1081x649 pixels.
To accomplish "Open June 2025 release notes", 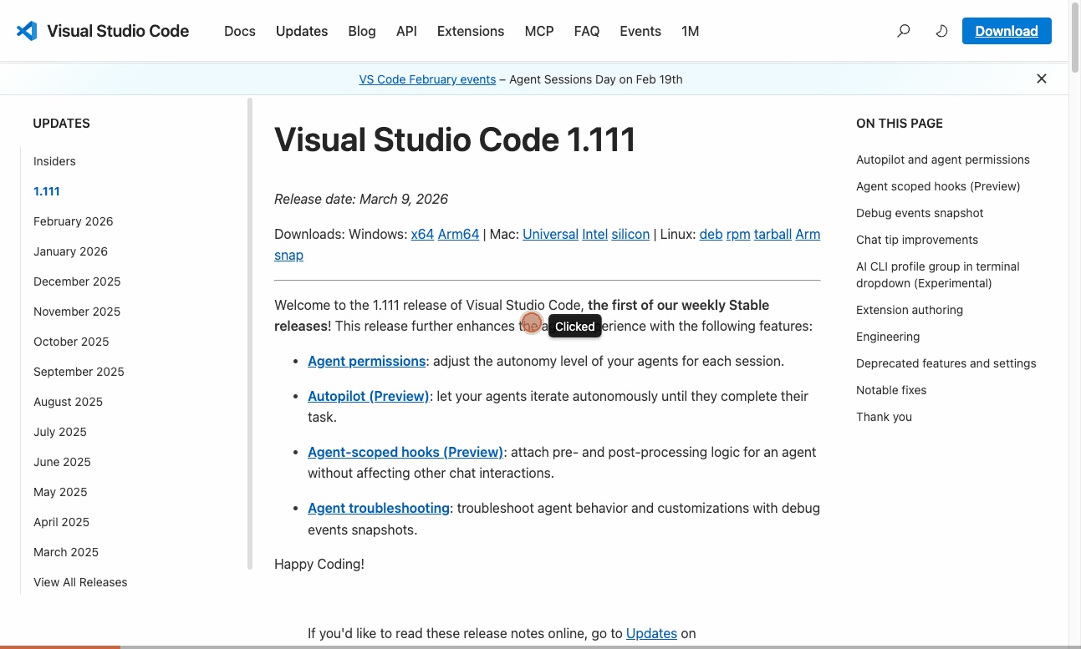I will point(63,462).
